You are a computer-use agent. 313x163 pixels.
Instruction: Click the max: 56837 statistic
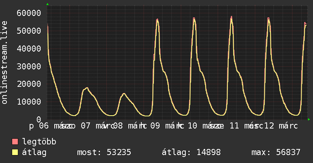[276, 152]
